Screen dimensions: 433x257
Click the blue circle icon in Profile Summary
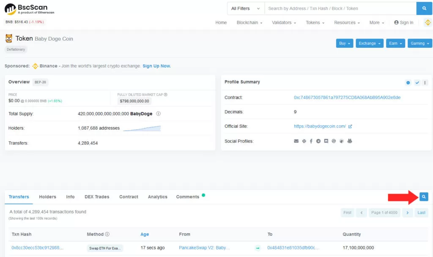click(x=408, y=82)
